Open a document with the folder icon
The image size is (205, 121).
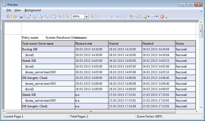coord(15,16)
